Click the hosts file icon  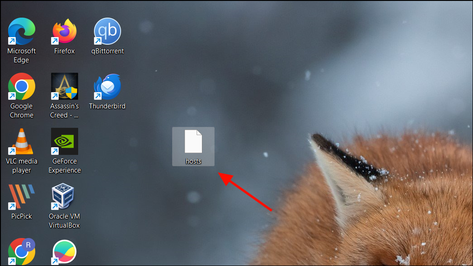tap(193, 141)
